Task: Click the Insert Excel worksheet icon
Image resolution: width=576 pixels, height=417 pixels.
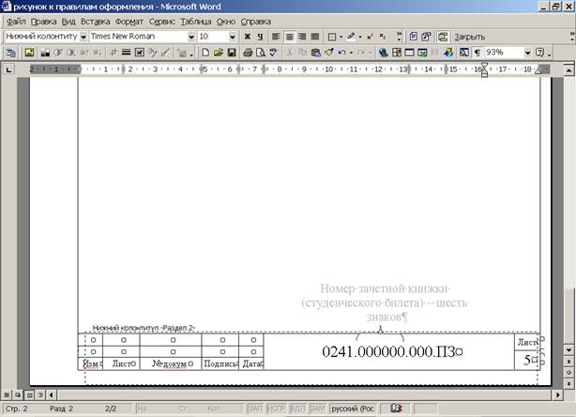Action: (x=422, y=53)
